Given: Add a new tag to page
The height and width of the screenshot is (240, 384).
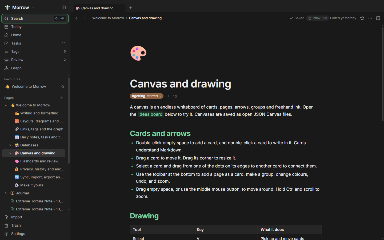Looking at the screenshot, I should 172,96.
